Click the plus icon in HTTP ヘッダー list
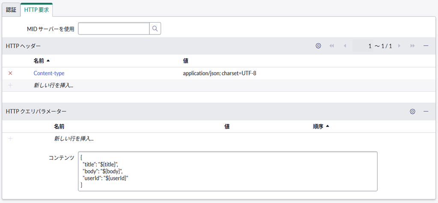This screenshot has height=203, width=438. tap(10, 85)
